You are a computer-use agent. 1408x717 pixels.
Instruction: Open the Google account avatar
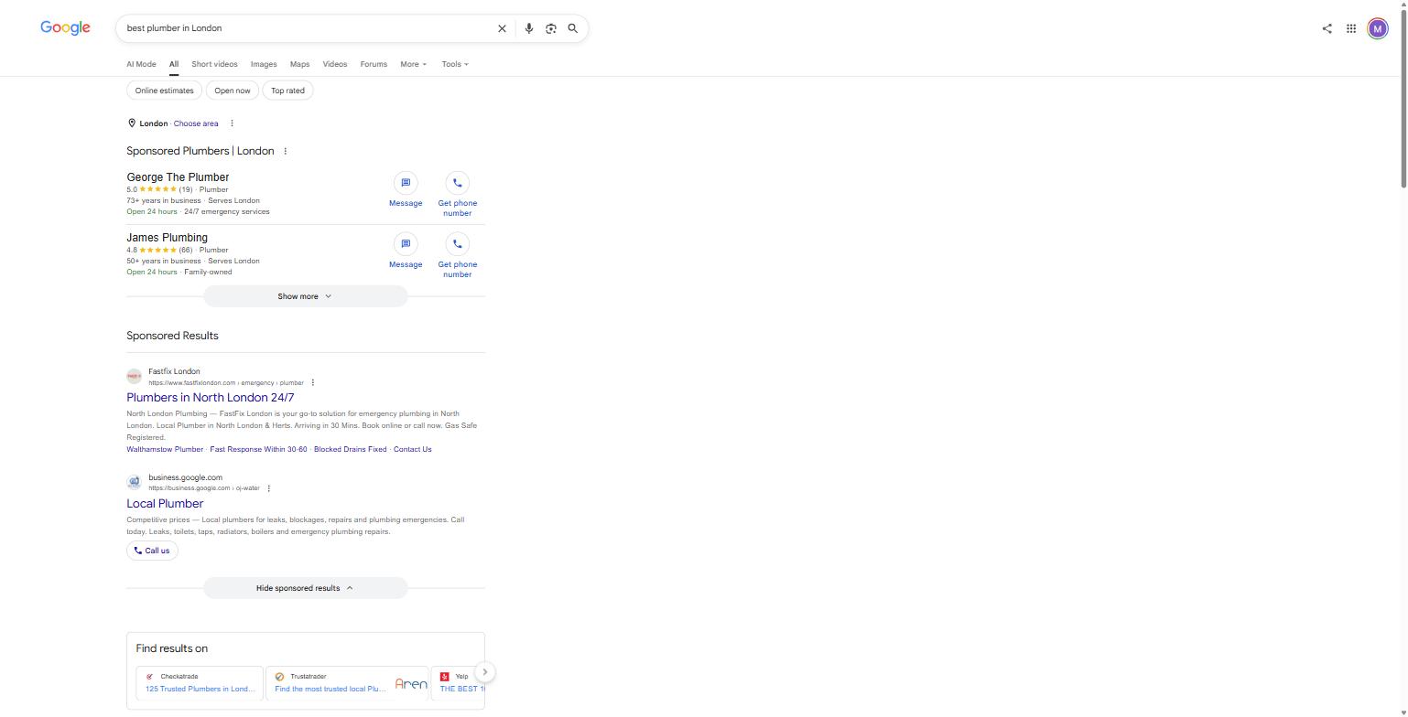coord(1378,28)
